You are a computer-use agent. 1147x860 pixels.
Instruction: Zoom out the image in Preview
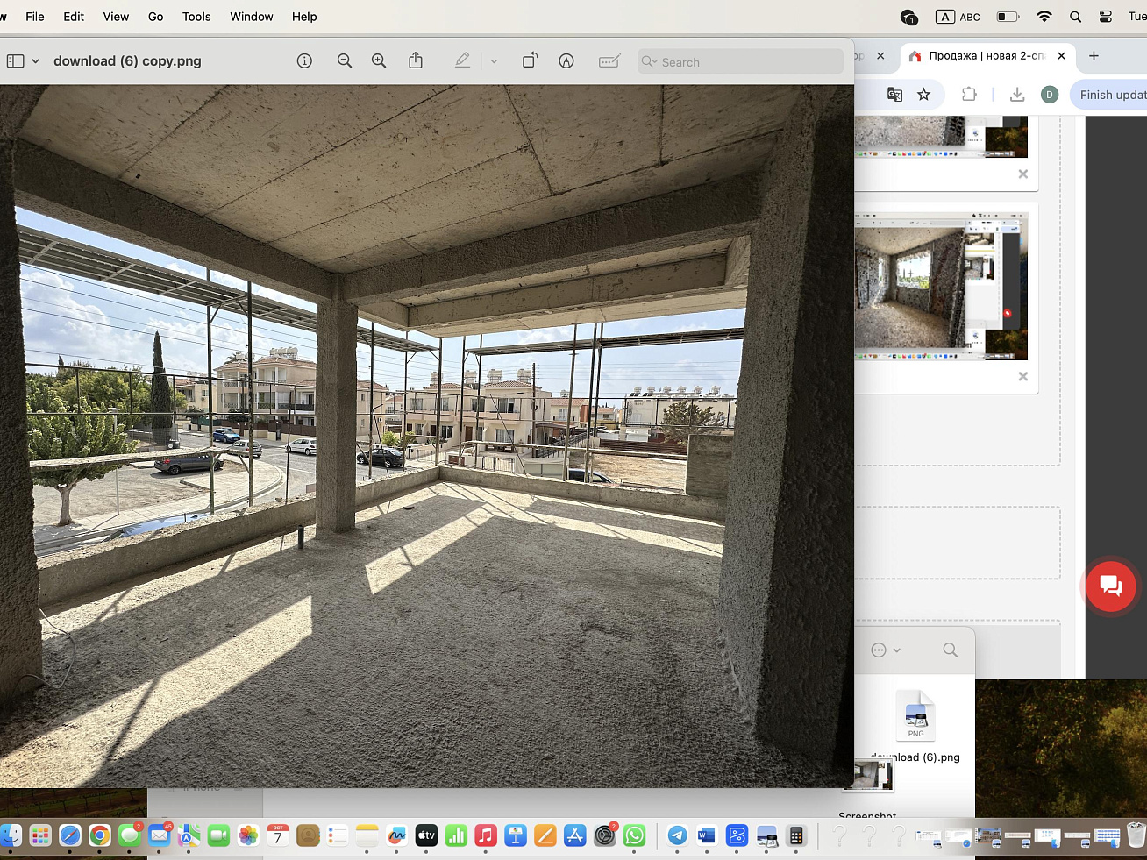point(345,60)
